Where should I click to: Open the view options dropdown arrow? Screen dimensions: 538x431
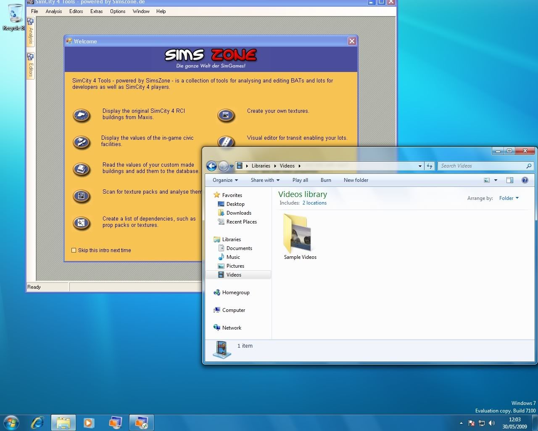coord(496,180)
